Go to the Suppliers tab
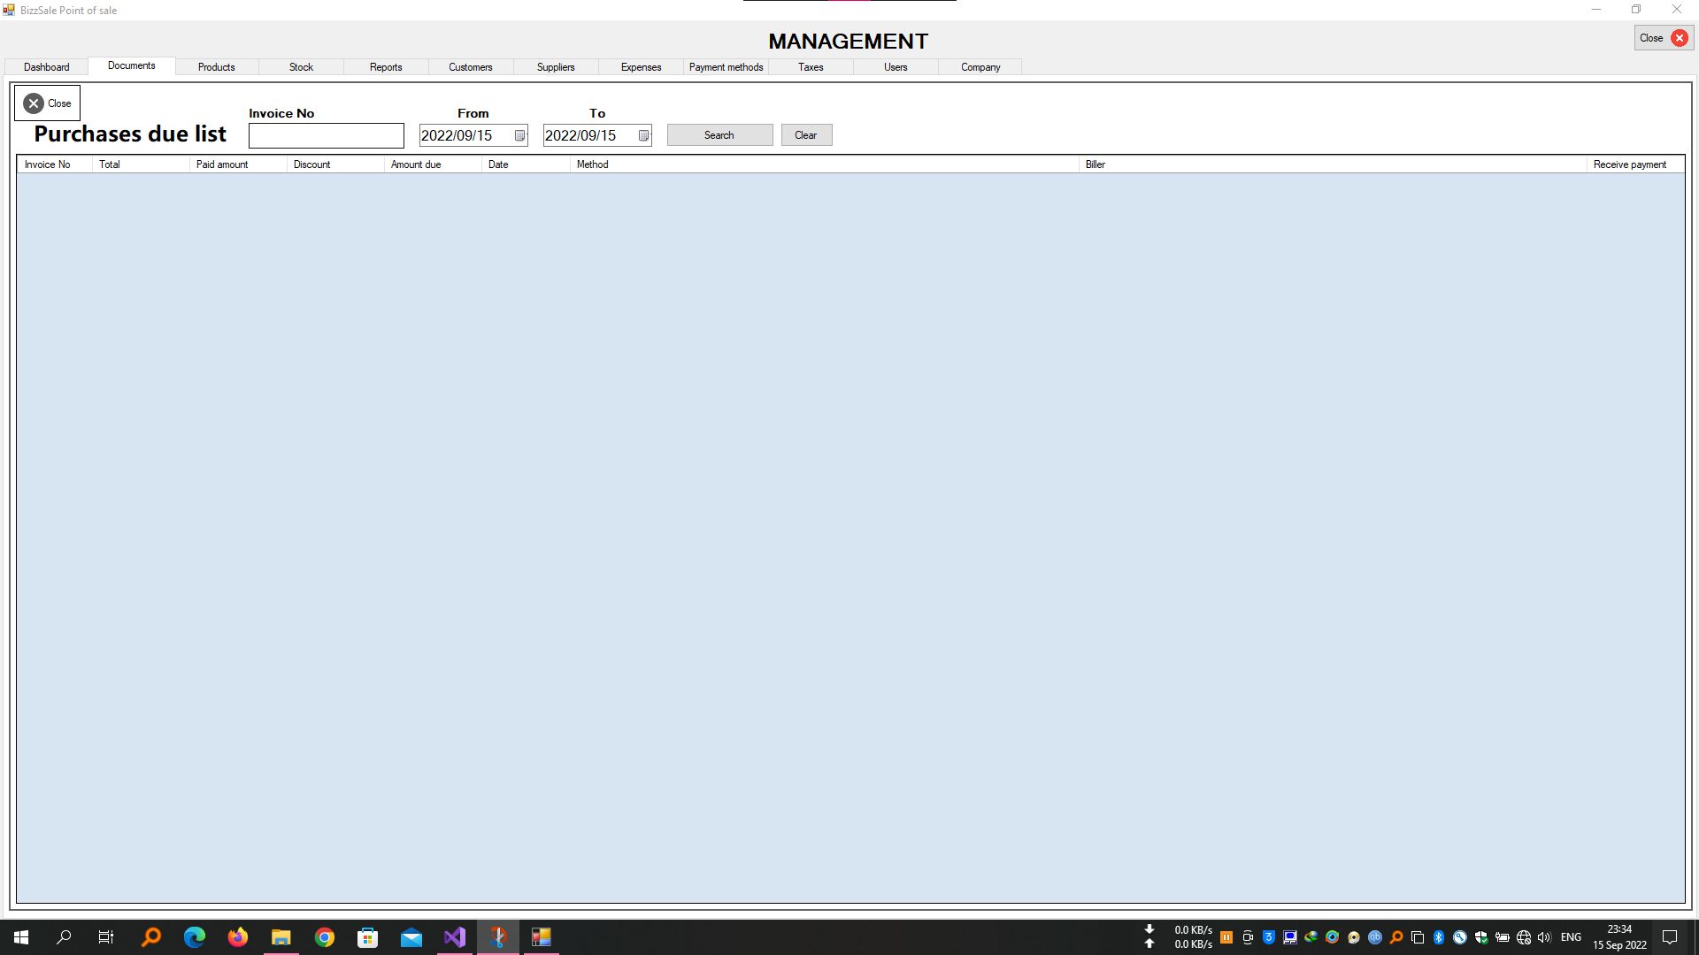Image resolution: width=1699 pixels, height=955 pixels. click(x=556, y=67)
